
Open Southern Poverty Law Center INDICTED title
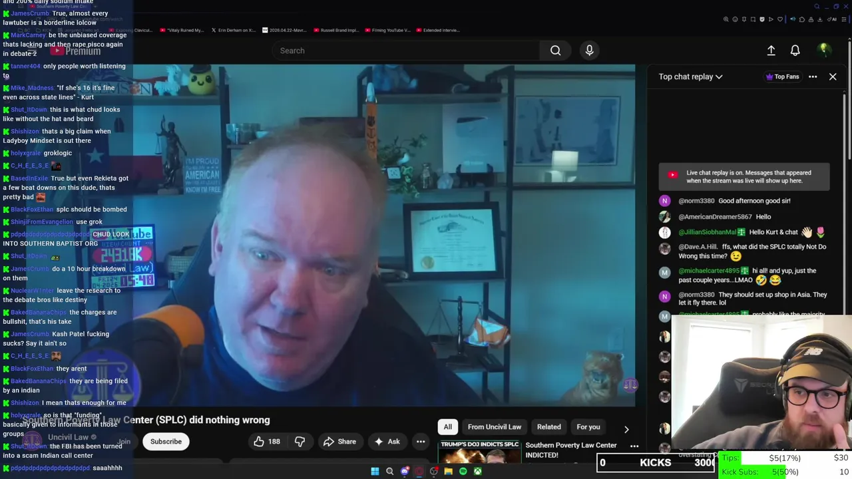tap(571, 450)
